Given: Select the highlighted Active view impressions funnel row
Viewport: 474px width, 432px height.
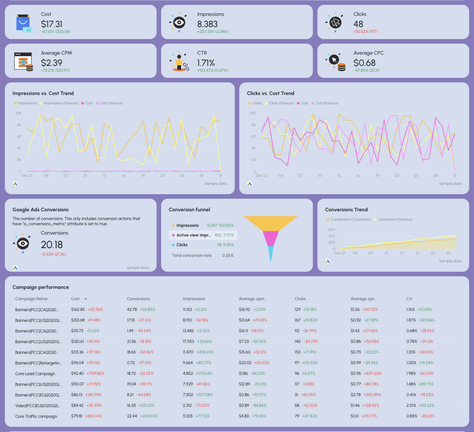Looking at the screenshot, I should (203, 235).
